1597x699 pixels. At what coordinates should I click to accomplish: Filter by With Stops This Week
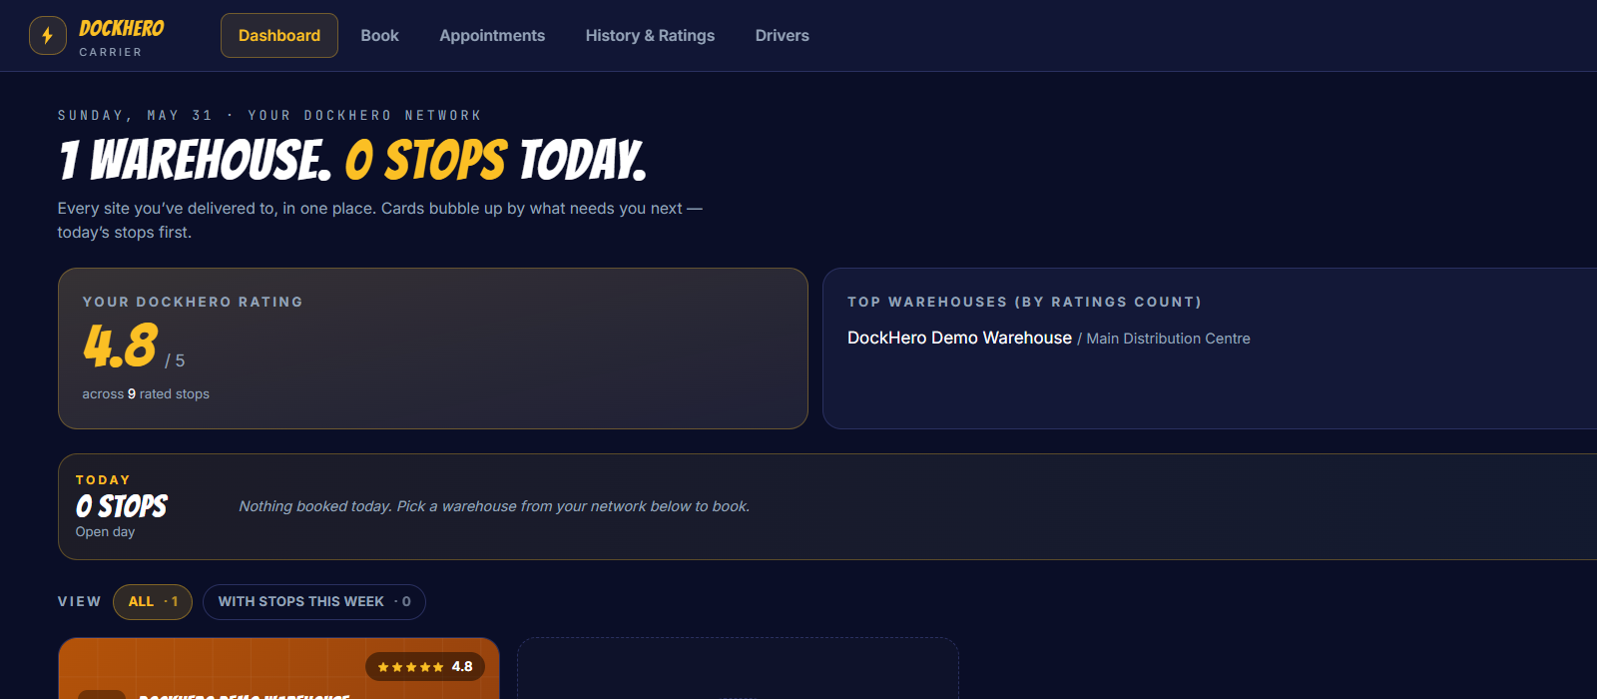[x=314, y=602]
